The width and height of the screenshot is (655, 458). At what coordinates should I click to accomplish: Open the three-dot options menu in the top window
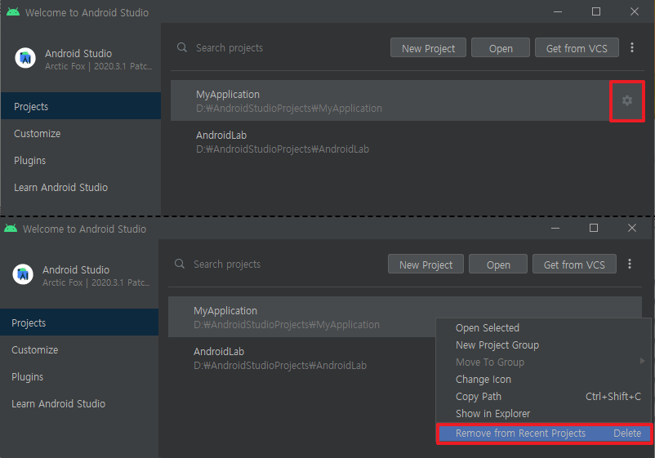(632, 47)
